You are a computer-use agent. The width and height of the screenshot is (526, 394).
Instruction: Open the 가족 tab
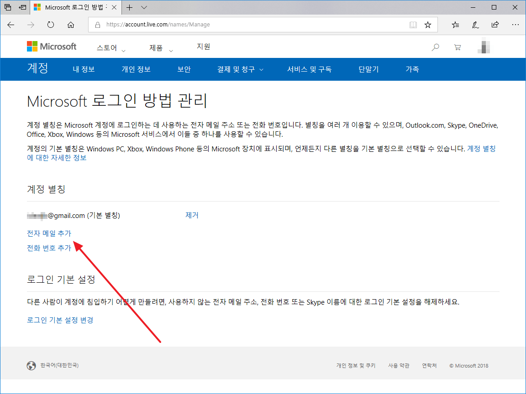(412, 69)
